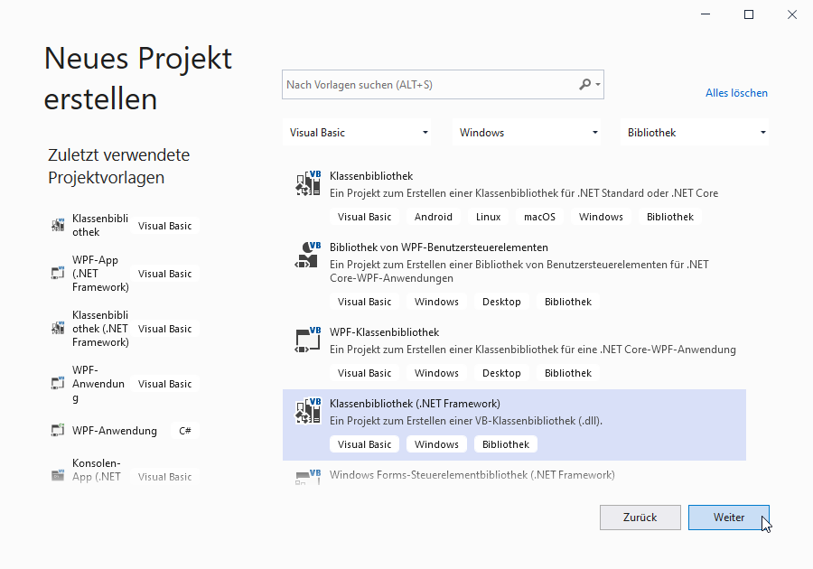Viewport: 813px width, 569px height.
Task: Open the Visual Basic language dropdown
Action: coord(357,132)
